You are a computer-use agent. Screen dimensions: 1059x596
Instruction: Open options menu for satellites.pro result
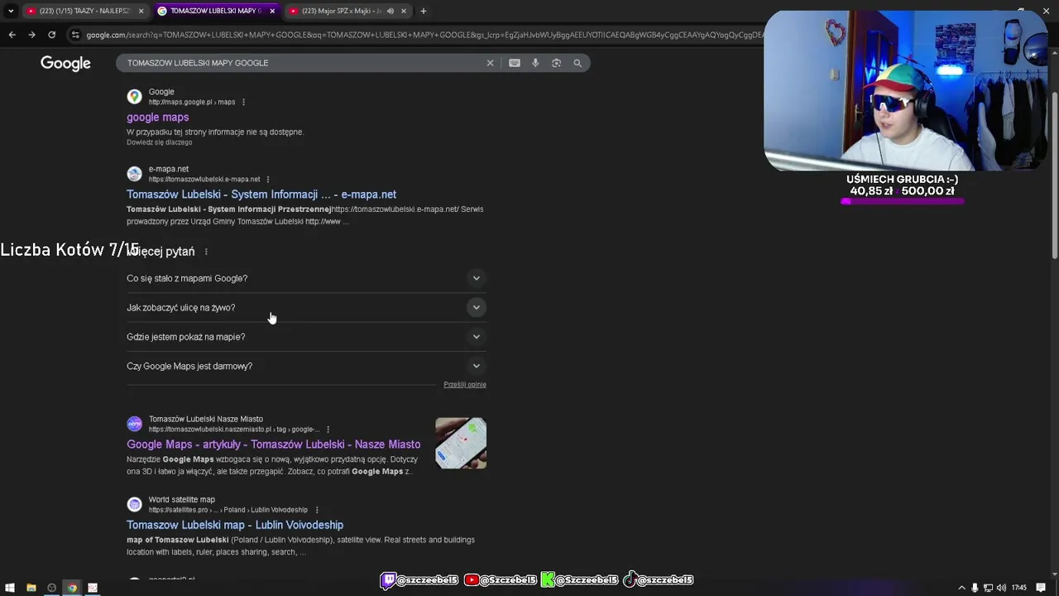tap(317, 510)
